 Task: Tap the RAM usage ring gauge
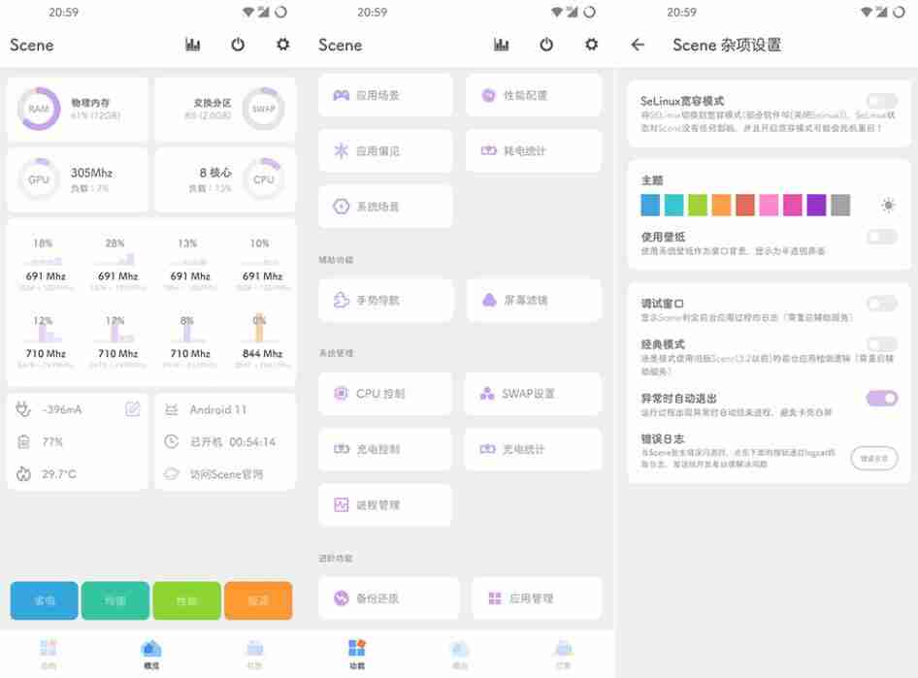tap(39, 109)
